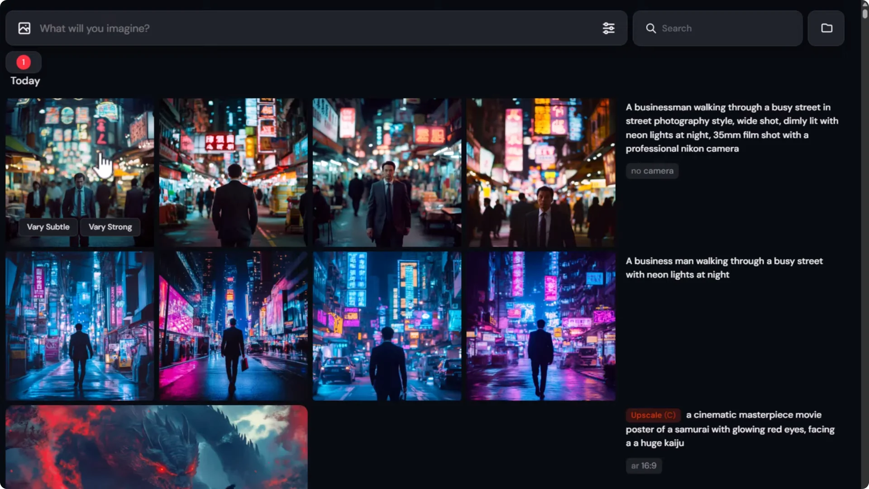Click the Today section label
Image resolution: width=869 pixels, height=489 pixels.
[24, 81]
